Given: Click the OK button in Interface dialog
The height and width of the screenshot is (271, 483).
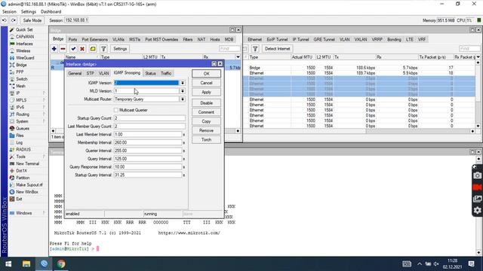Looking at the screenshot, I should tap(206, 74).
